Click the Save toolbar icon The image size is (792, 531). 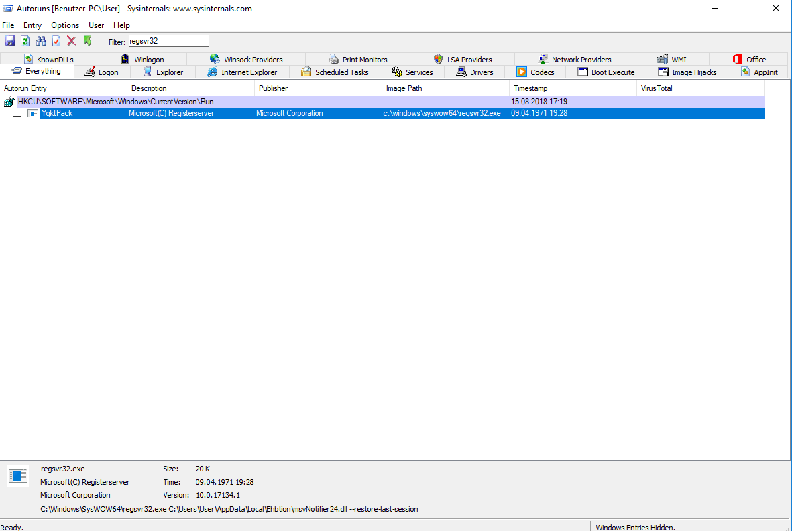10,41
